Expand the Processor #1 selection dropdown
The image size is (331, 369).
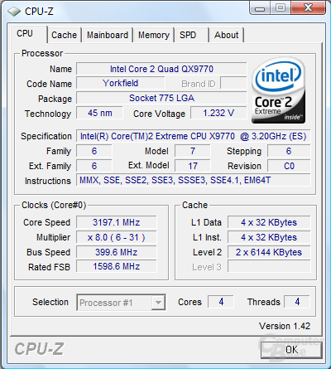[158, 303]
